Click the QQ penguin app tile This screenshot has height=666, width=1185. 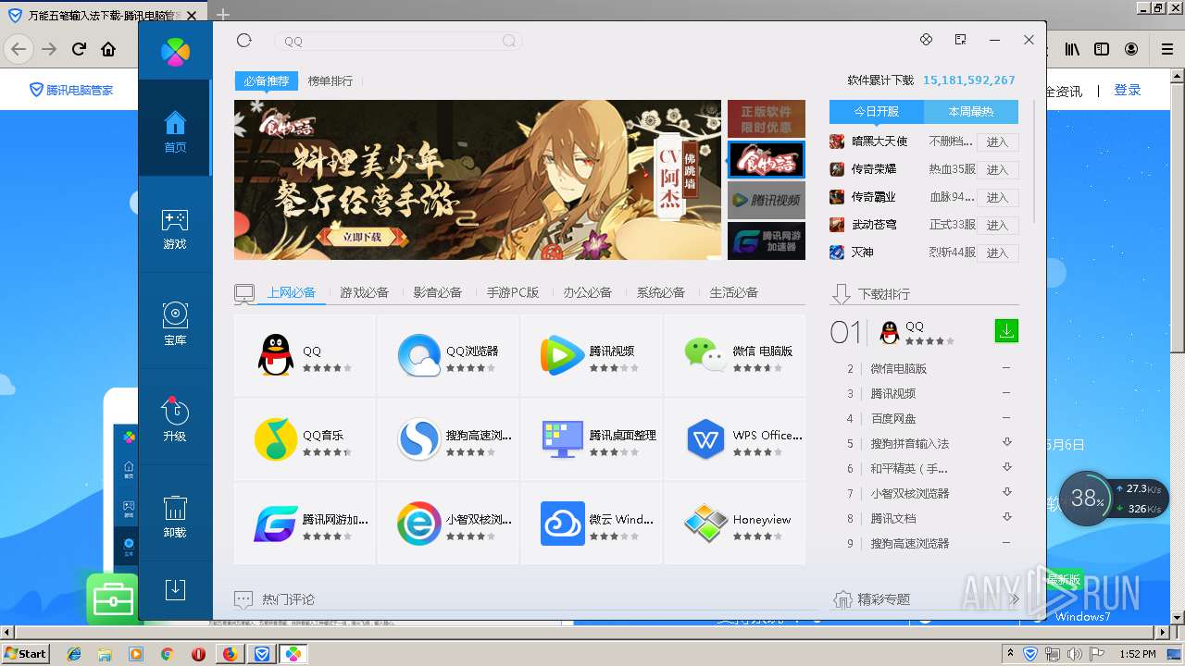(305, 355)
